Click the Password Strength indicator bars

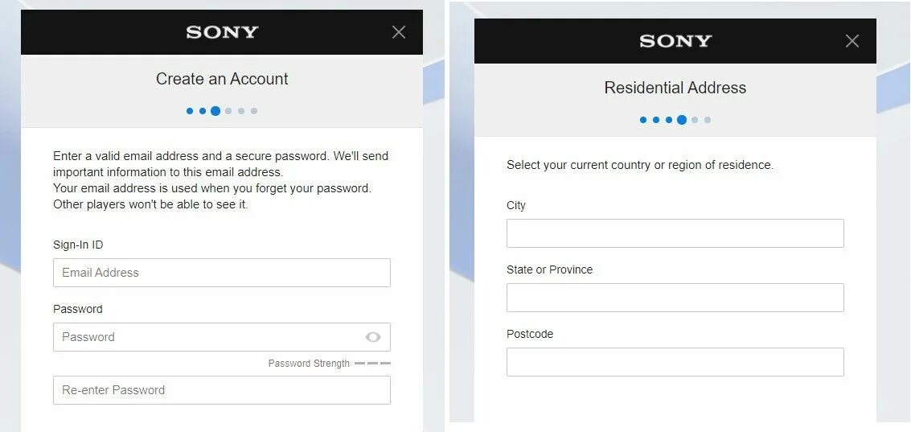(x=372, y=364)
